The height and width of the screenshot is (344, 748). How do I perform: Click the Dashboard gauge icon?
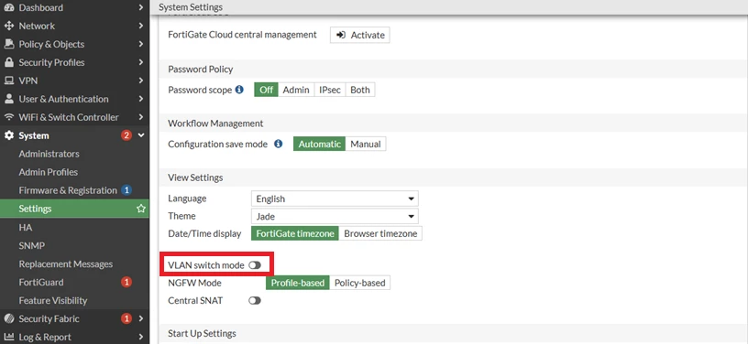coord(8,7)
